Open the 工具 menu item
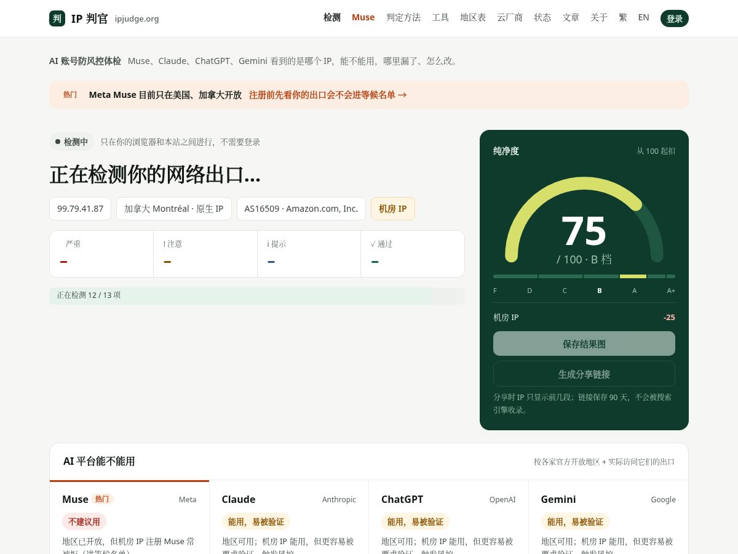This screenshot has width=738, height=554. [x=440, y=17]
